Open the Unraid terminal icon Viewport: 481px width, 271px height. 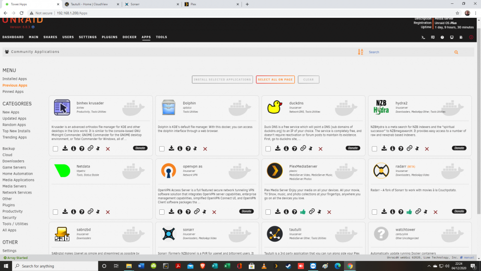click(x=423, y=37)
